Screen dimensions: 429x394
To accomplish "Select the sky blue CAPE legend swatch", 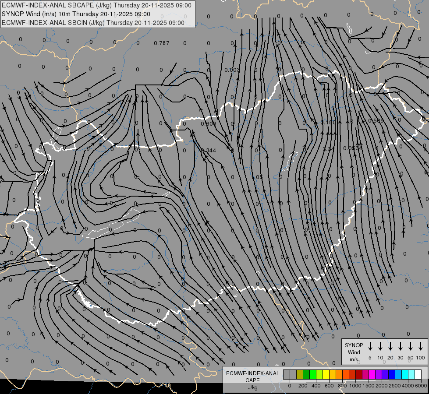I will click(x=399, y=375).
